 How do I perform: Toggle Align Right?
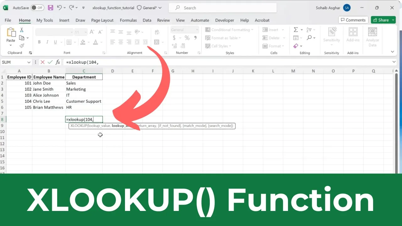pyautogui.click(x=129, y=42)
